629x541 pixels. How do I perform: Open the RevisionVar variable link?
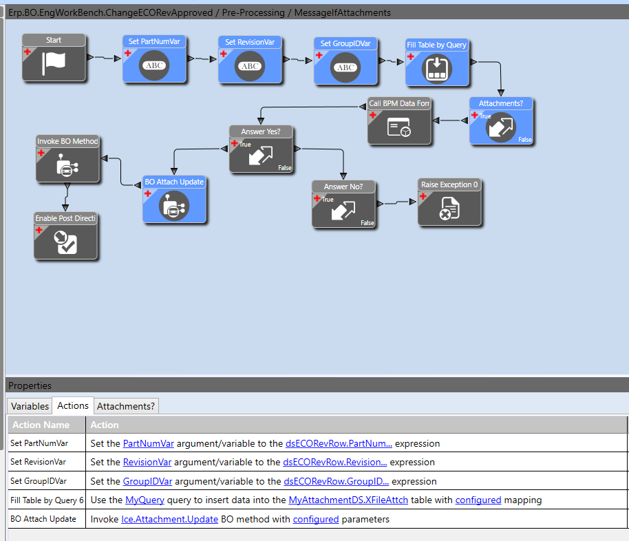tap(147, 462)
